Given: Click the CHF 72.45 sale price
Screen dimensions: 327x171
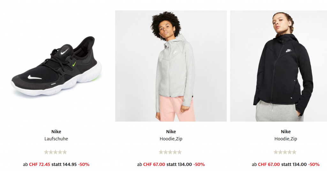Looking at the screenshot, I should (x=40, y=164).
